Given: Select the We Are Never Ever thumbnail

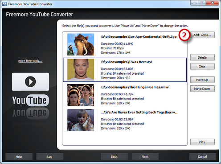Looking at the screenshot, I should point(81,120).
